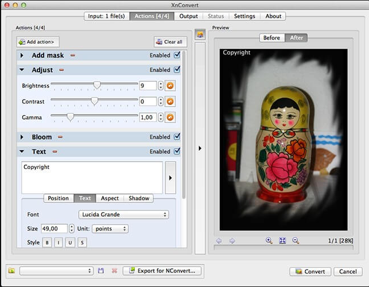Open the Unit points dropdown
The height and width of the screenshot is (287, 369).
click(109, 229)
